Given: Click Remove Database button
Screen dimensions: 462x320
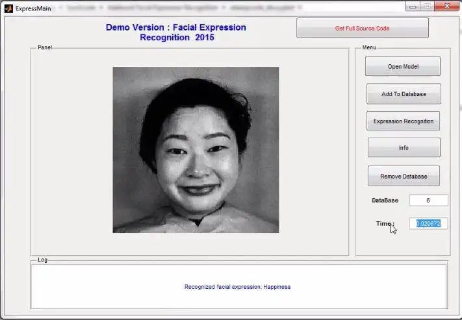Looking at the screenshot, I should 404,176.
